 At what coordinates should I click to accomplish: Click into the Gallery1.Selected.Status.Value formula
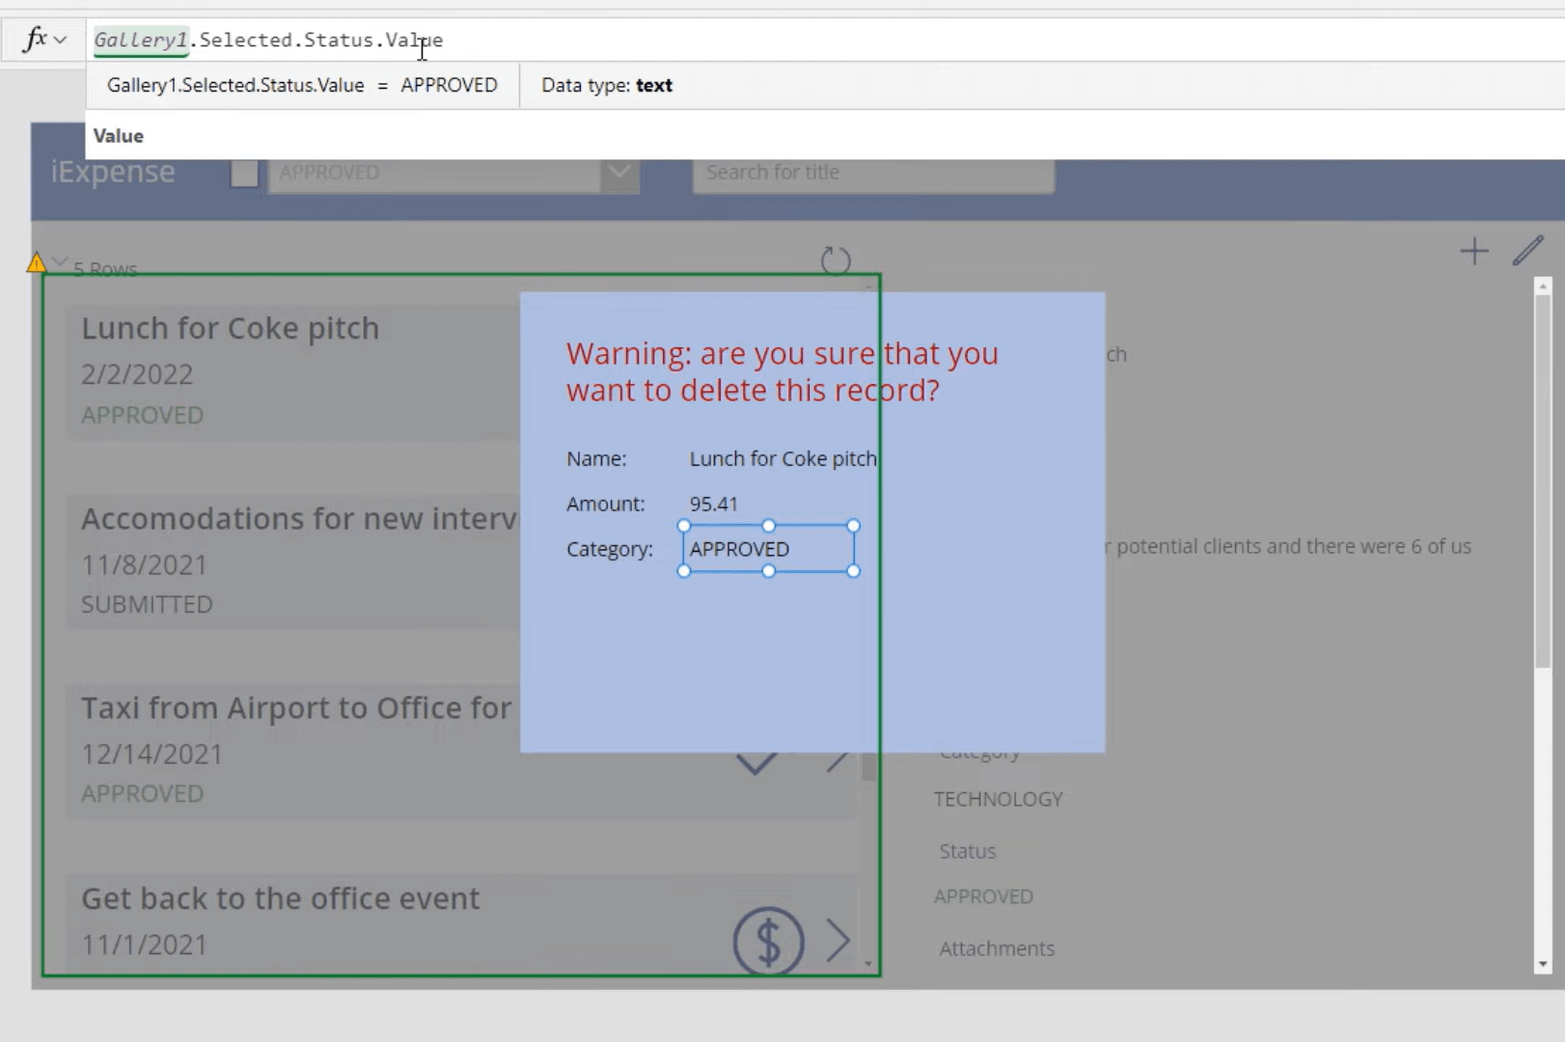268,40
